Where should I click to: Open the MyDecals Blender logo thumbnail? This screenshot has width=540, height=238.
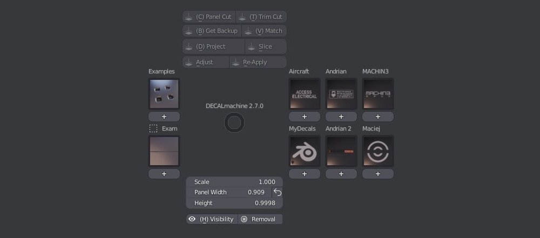pyautogui.click(x=305, y=151)
